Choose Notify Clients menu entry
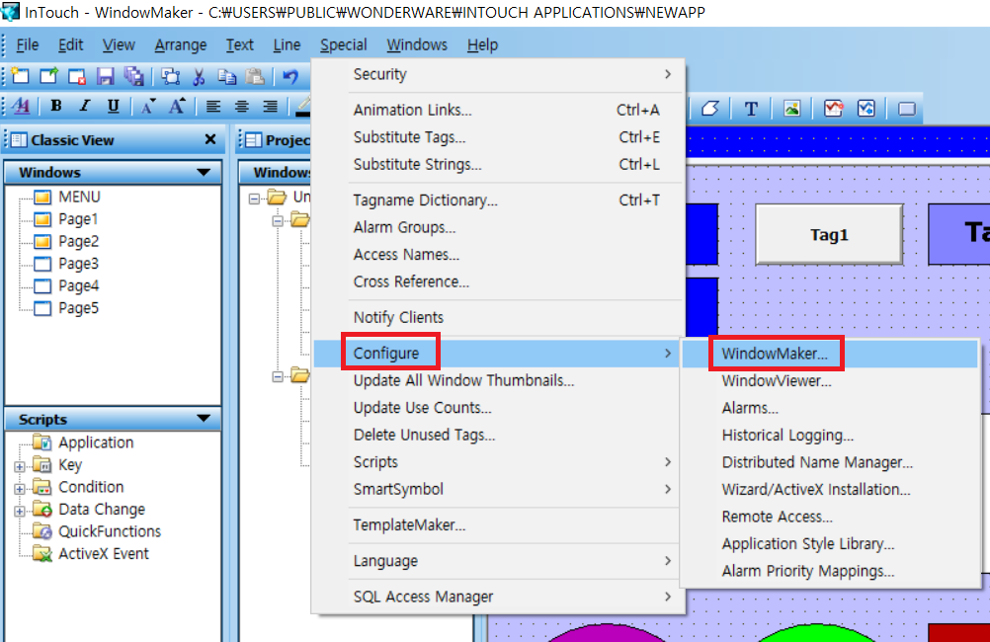Viewport: 990px width, 642px height. (x=499, y=317)
